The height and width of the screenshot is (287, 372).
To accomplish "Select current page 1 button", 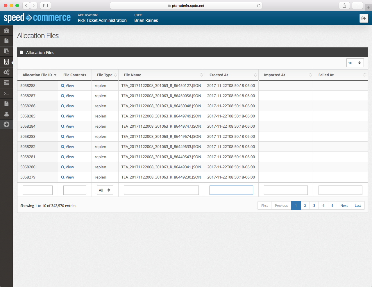I will pyautogui.click(x=296, y=206).
